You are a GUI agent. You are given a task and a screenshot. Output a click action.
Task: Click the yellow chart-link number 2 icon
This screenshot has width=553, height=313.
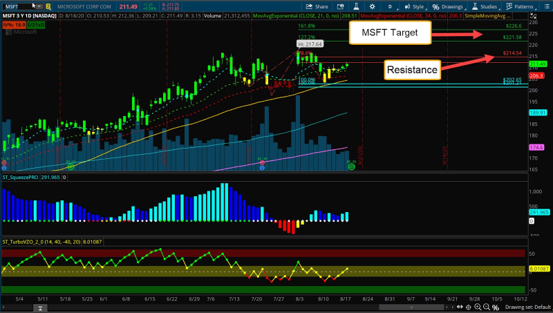pyautogui.click(x=48, y=6)
